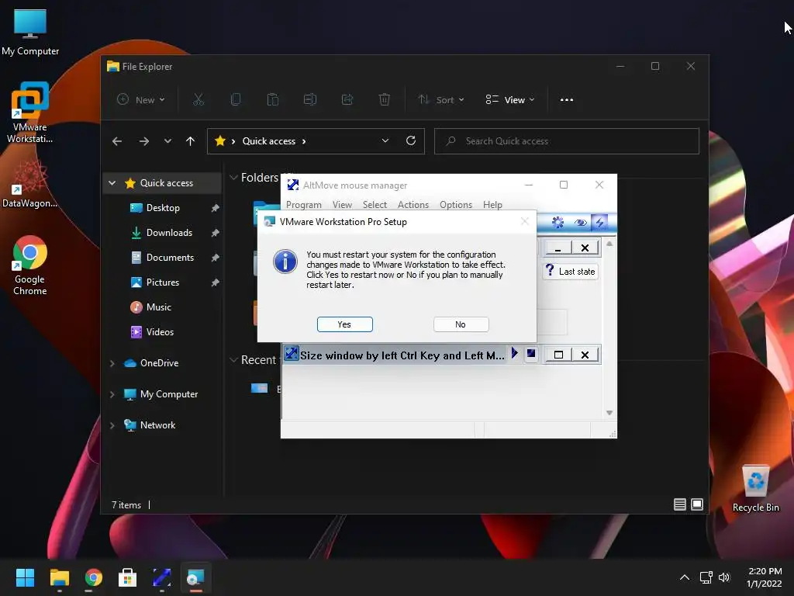Open Microsoft Store from the taskbar

[127, 577]
